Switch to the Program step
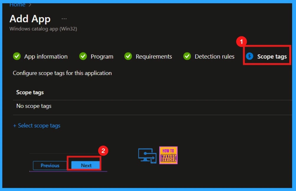This screenshot has height=191, width=296. tap(102, 56)
